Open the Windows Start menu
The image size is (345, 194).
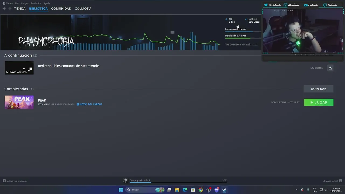point(121,190)
